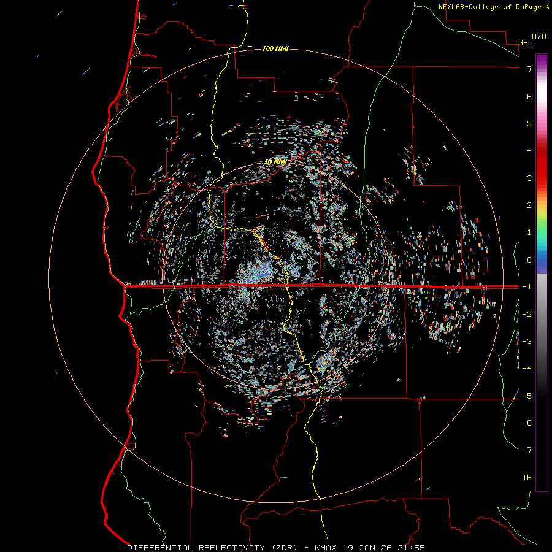Image resolution: width=552 pixels, height=552 pixels.
Task: Click the 50 NMI range ring label
Action: [x=275, y=163]
